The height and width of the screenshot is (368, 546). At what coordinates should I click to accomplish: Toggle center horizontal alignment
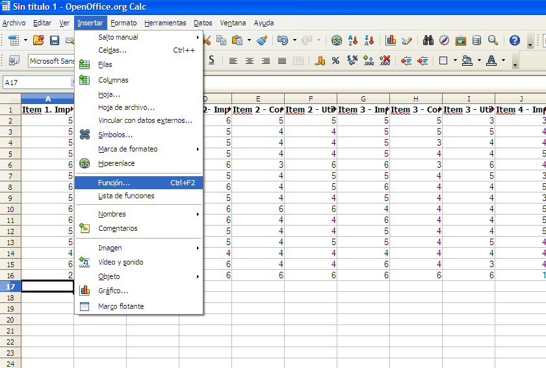point(250,60)
